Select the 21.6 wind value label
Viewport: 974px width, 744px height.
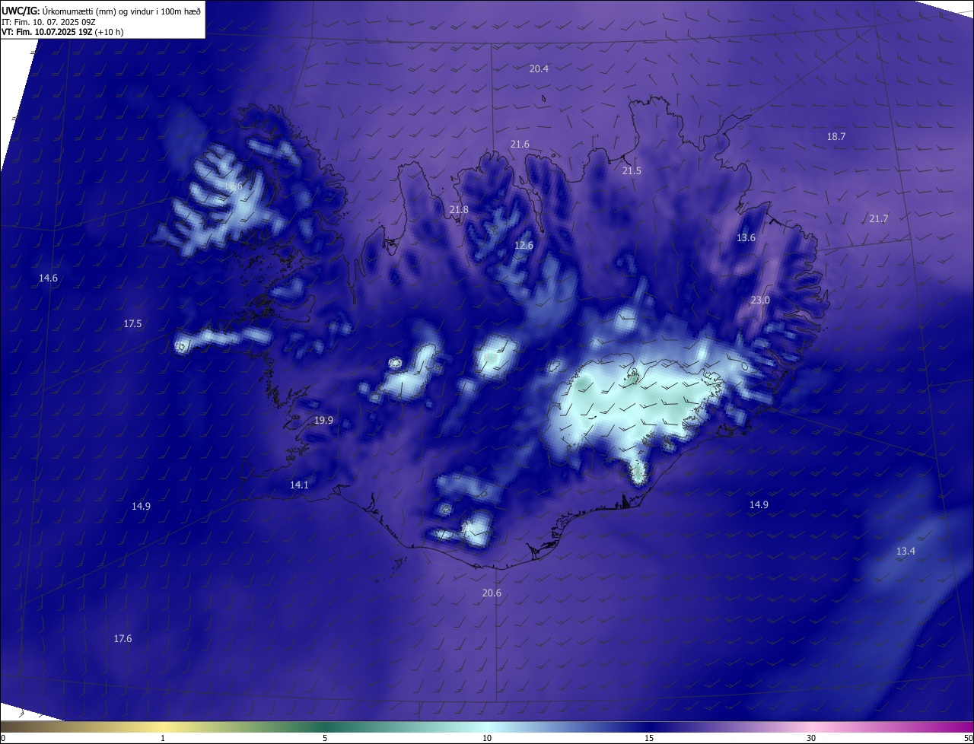pyautogui.click(x=520, y=145)
